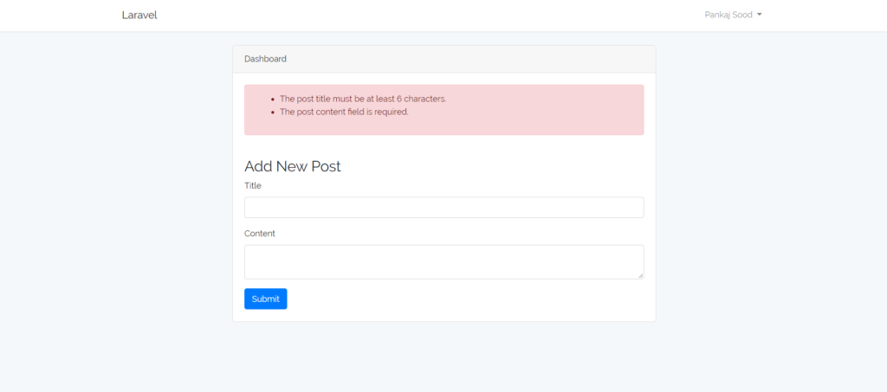Click the white card space beside Submit
This screenshot has height=392, width=887.
click(464, 299)
